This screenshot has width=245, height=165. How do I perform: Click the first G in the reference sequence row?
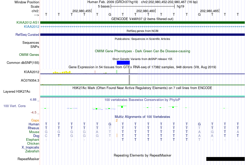(110, 14)
